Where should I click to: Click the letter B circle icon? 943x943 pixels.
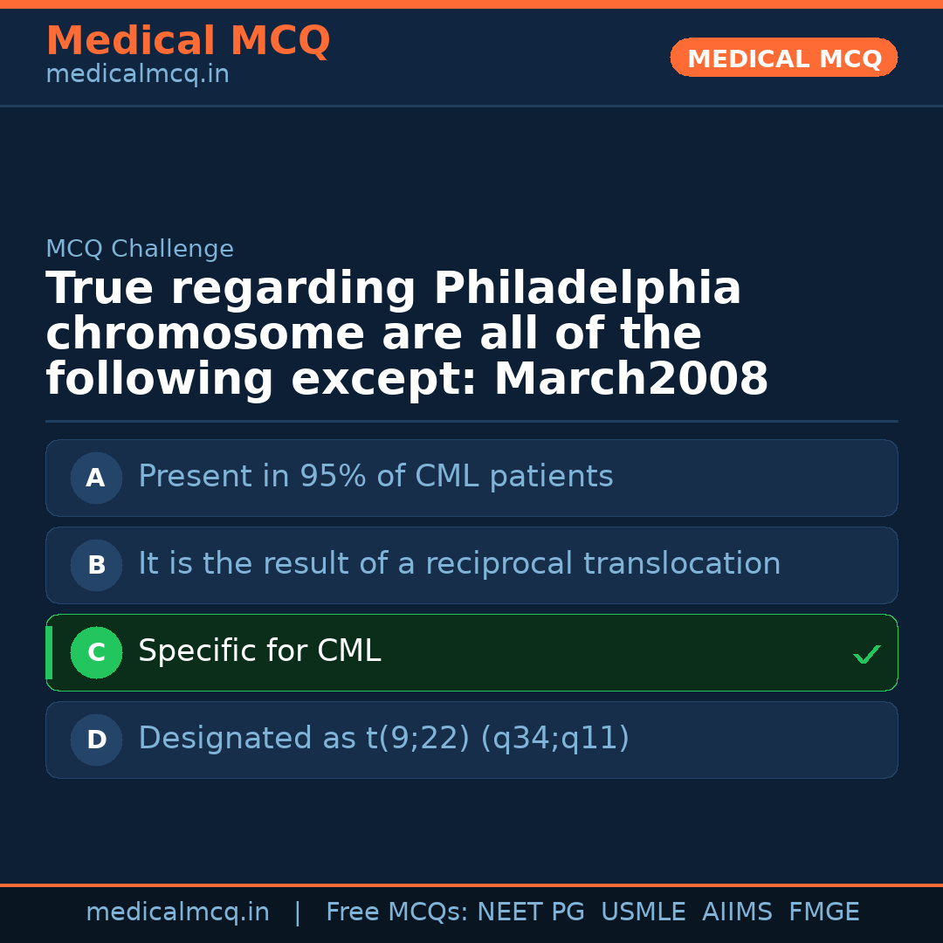(96, 565)
